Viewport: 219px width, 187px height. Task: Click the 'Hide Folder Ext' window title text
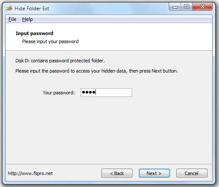32,9
